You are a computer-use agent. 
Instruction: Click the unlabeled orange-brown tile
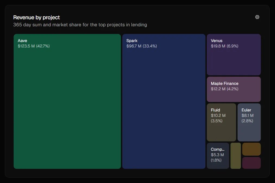[251, 149]
